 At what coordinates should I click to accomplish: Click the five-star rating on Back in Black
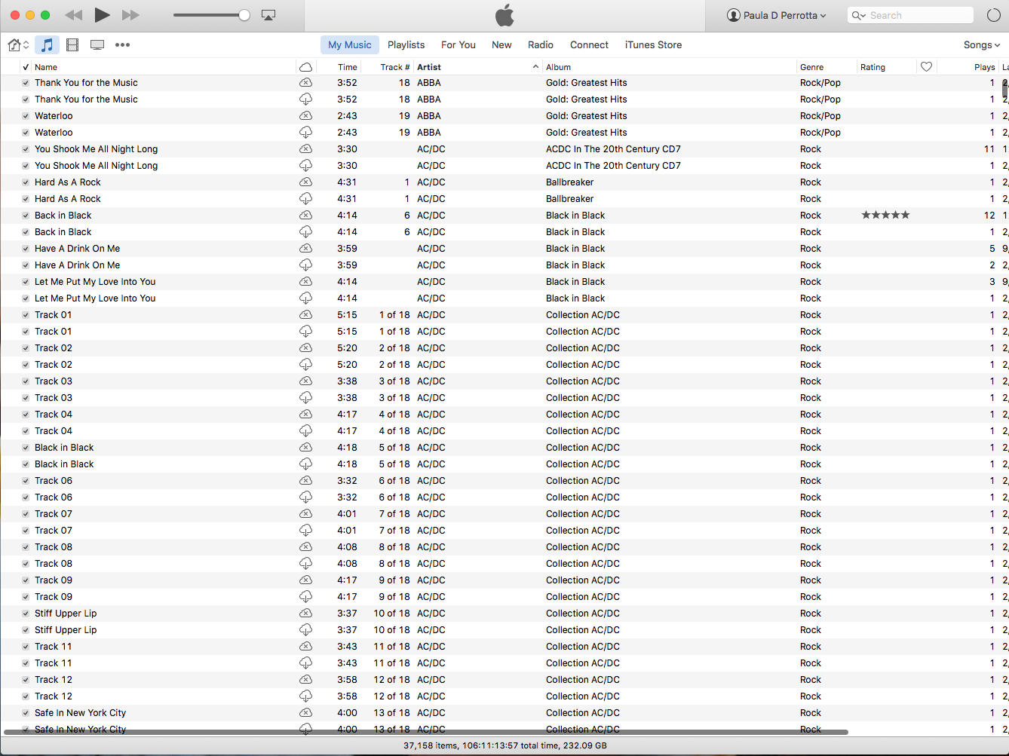coord(885,216)
